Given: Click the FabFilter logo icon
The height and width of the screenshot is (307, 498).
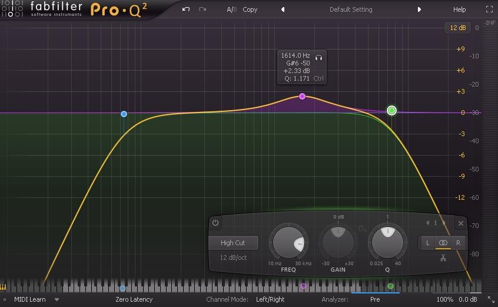Looking at the screenshot, I should coord(12,9).
